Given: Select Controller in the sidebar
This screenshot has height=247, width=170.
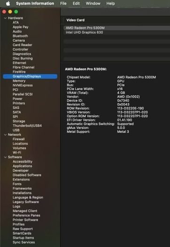Looking at the screenshot, I should pos(21,49).
